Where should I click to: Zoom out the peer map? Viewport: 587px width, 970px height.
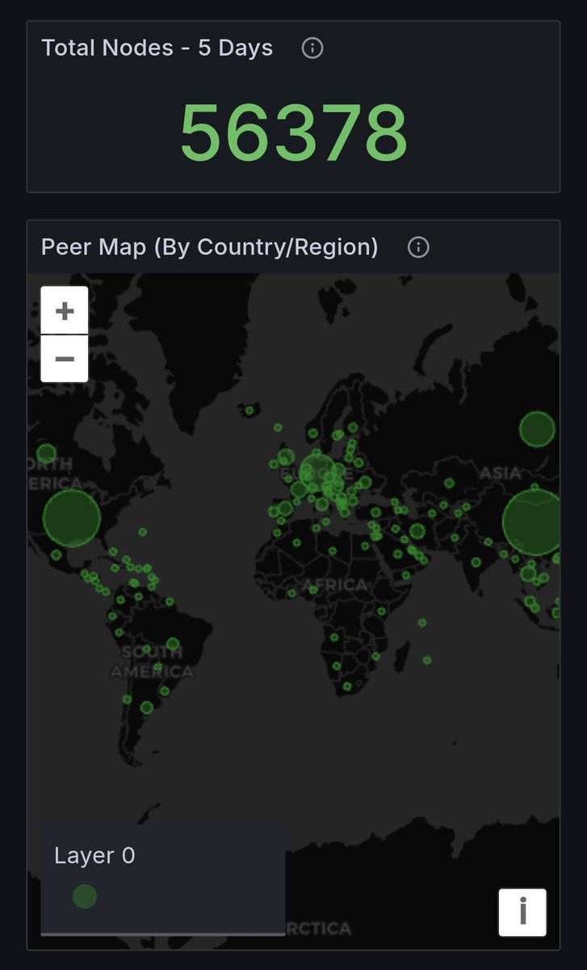[65, 359]
